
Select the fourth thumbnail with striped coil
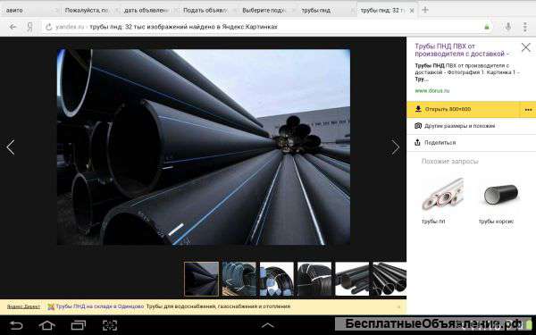click(x=314, y=279)
